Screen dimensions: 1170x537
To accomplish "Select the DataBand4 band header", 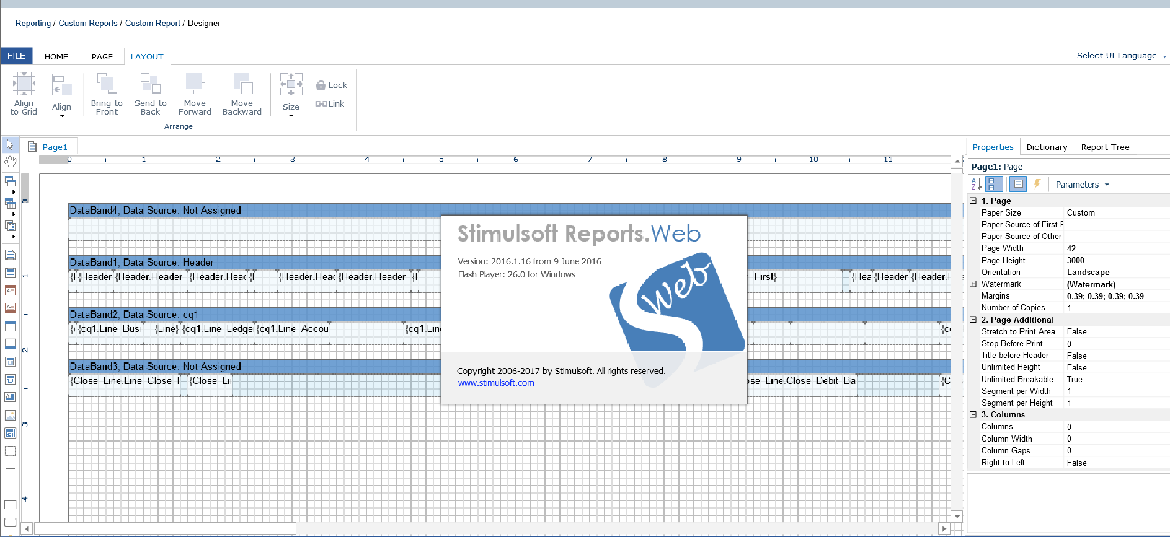I will click(x=510, y=211).
